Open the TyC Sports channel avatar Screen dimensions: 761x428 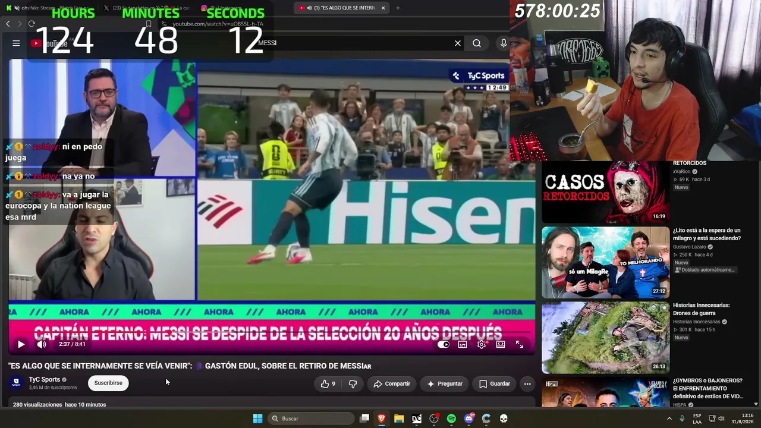(16, 383)
